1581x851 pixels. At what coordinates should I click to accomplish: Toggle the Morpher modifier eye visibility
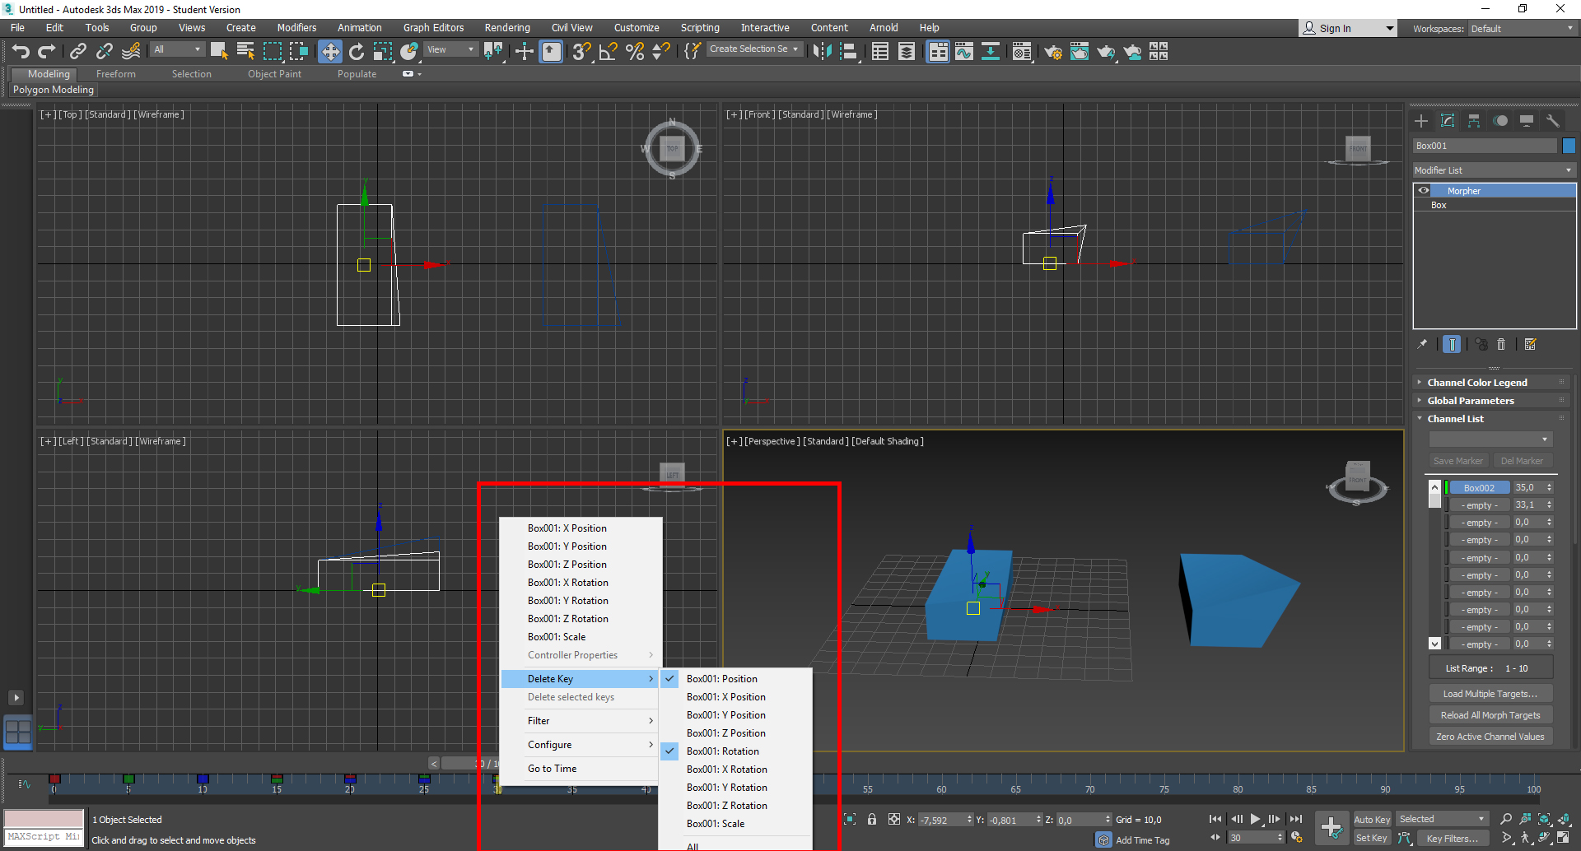(x=1424, y=191)
